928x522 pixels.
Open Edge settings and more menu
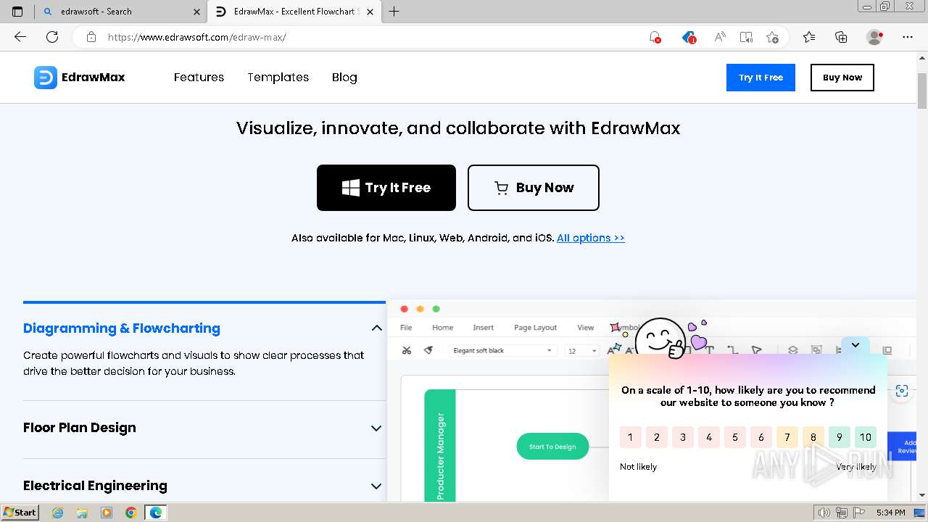tap(908, 37)
